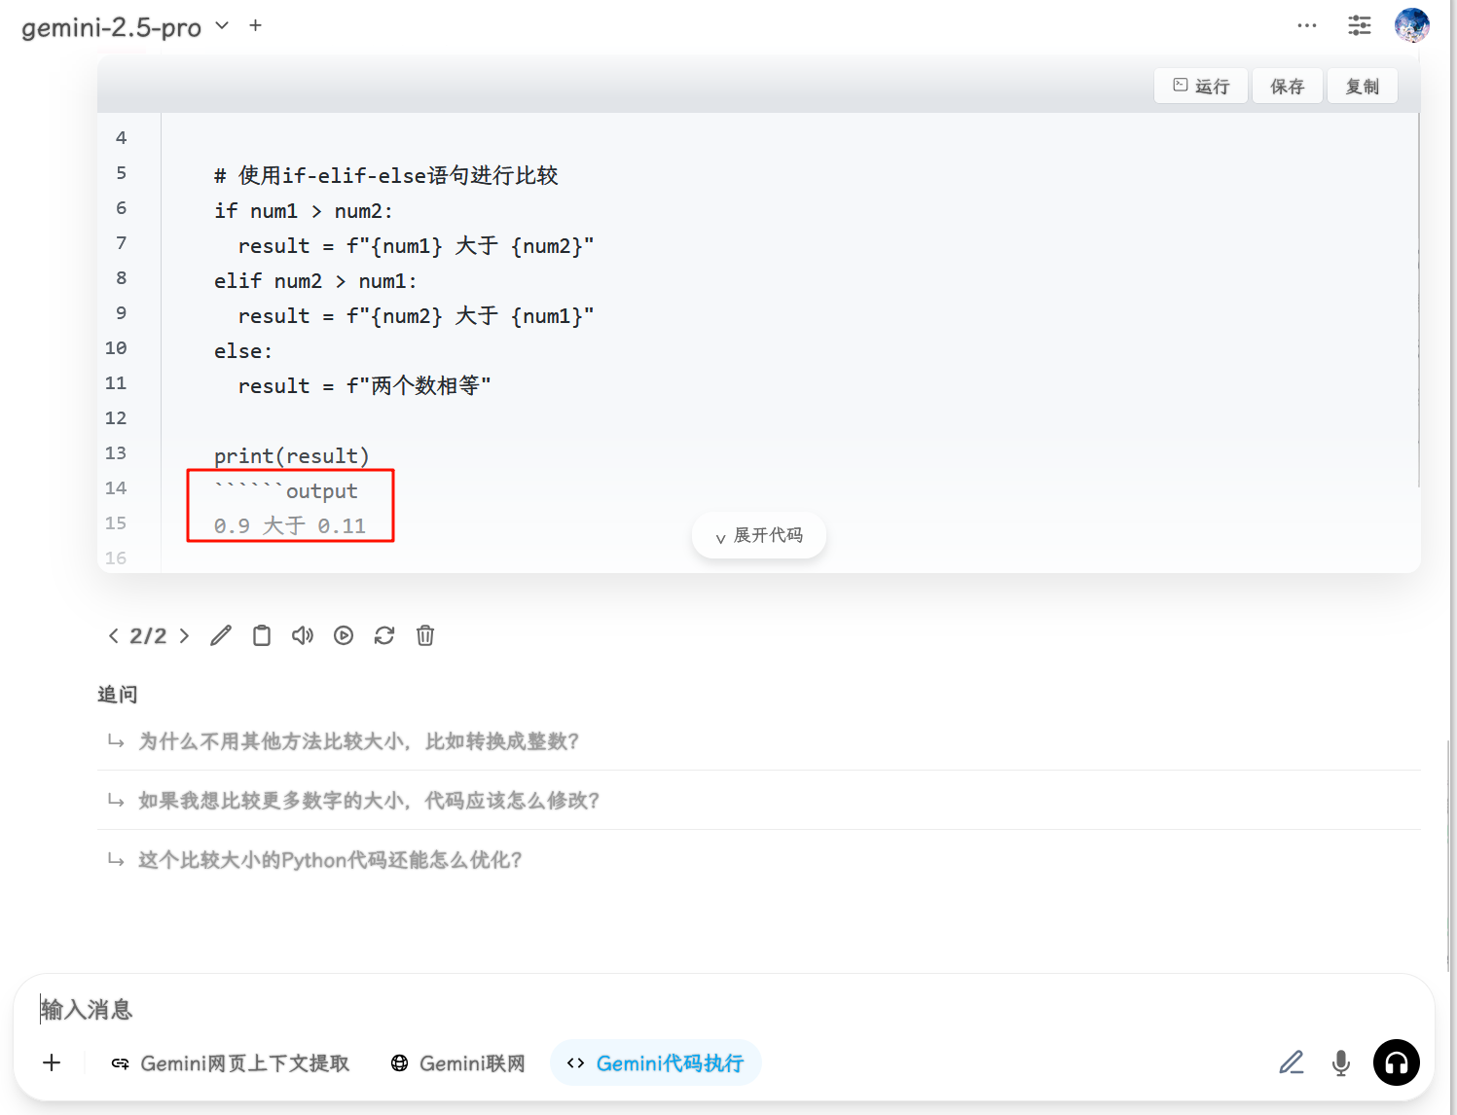Go to previous response version

click(x=114, y=636)
